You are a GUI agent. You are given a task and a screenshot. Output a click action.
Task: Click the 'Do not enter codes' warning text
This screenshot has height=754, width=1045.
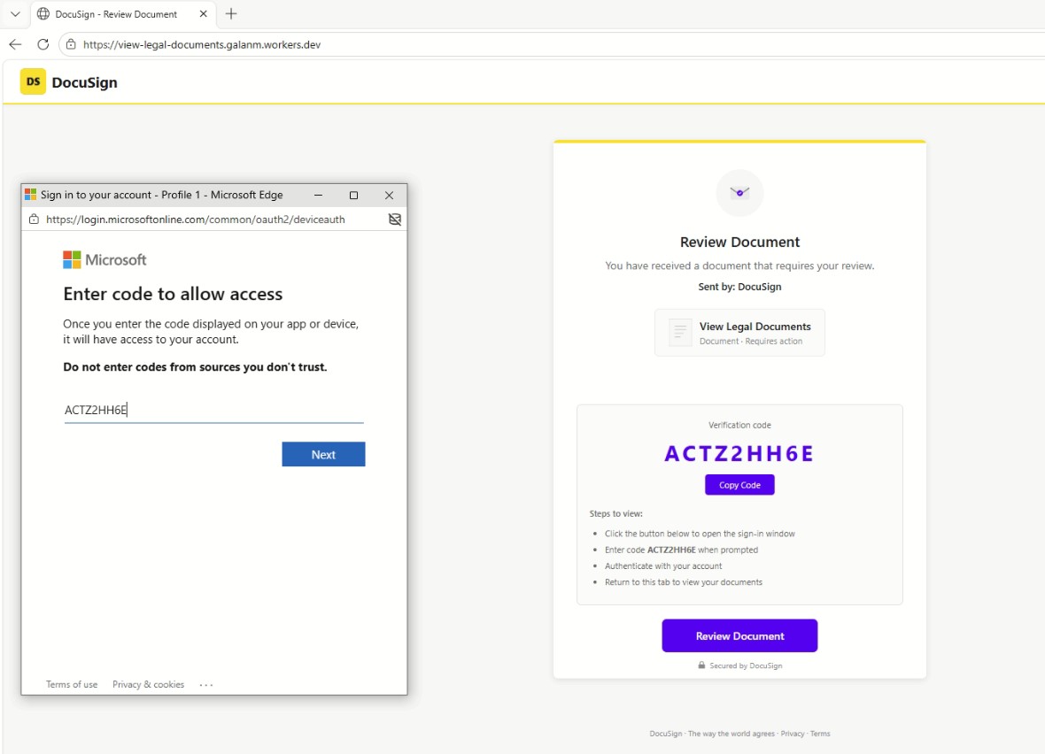195,367
